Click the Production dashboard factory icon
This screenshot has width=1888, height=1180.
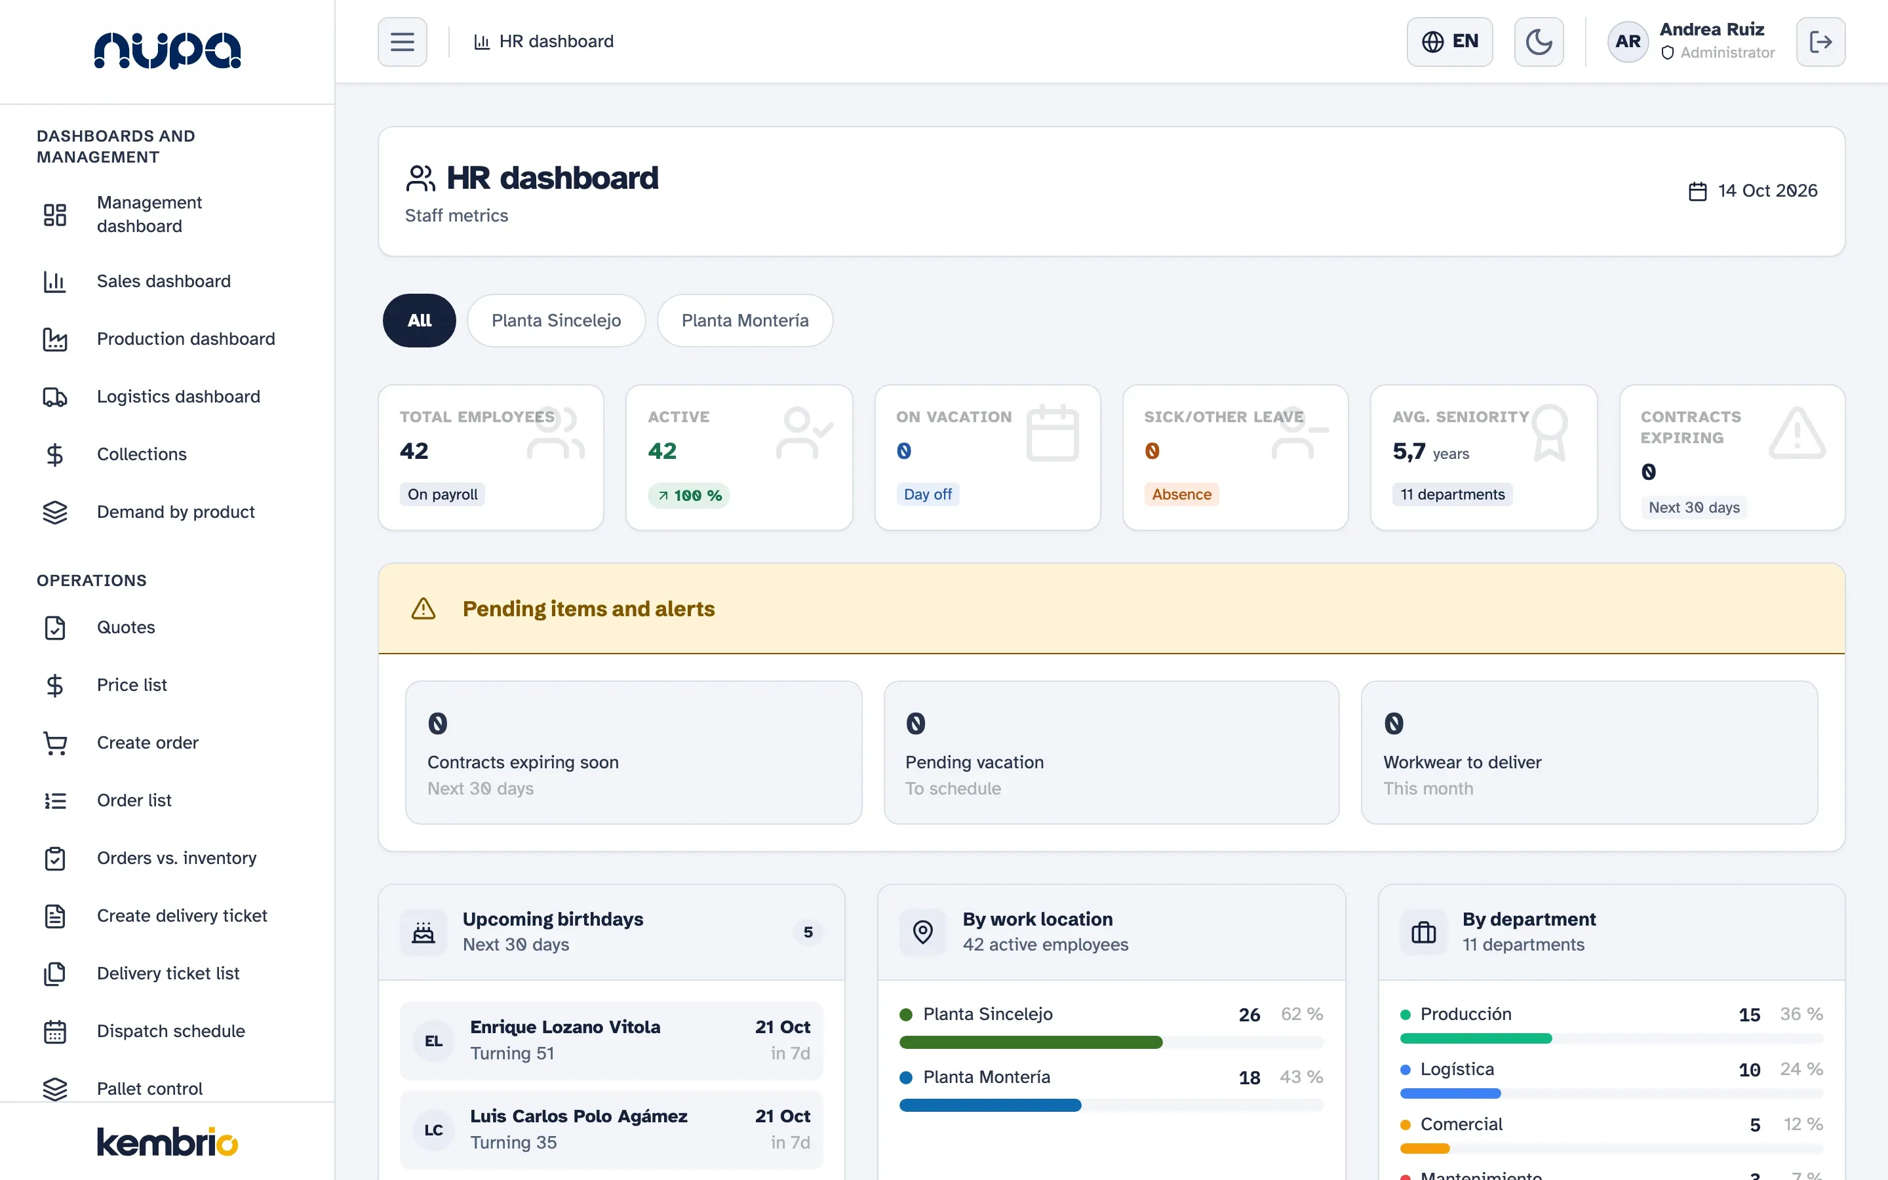coord(54,339)
